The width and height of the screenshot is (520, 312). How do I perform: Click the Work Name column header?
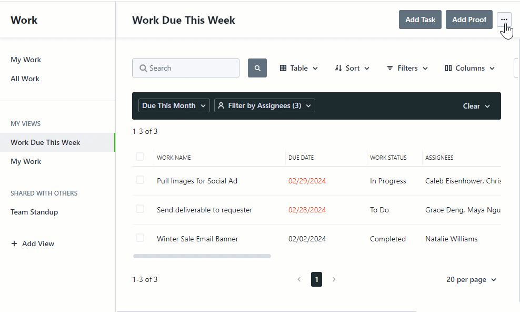(x=174, y=158)
